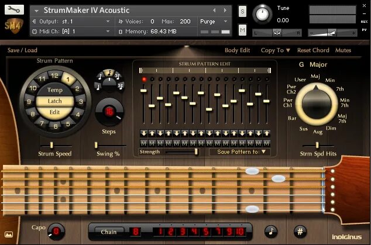
Task: Click the AUX button at the top right
Action: click(x=364, y=22)
